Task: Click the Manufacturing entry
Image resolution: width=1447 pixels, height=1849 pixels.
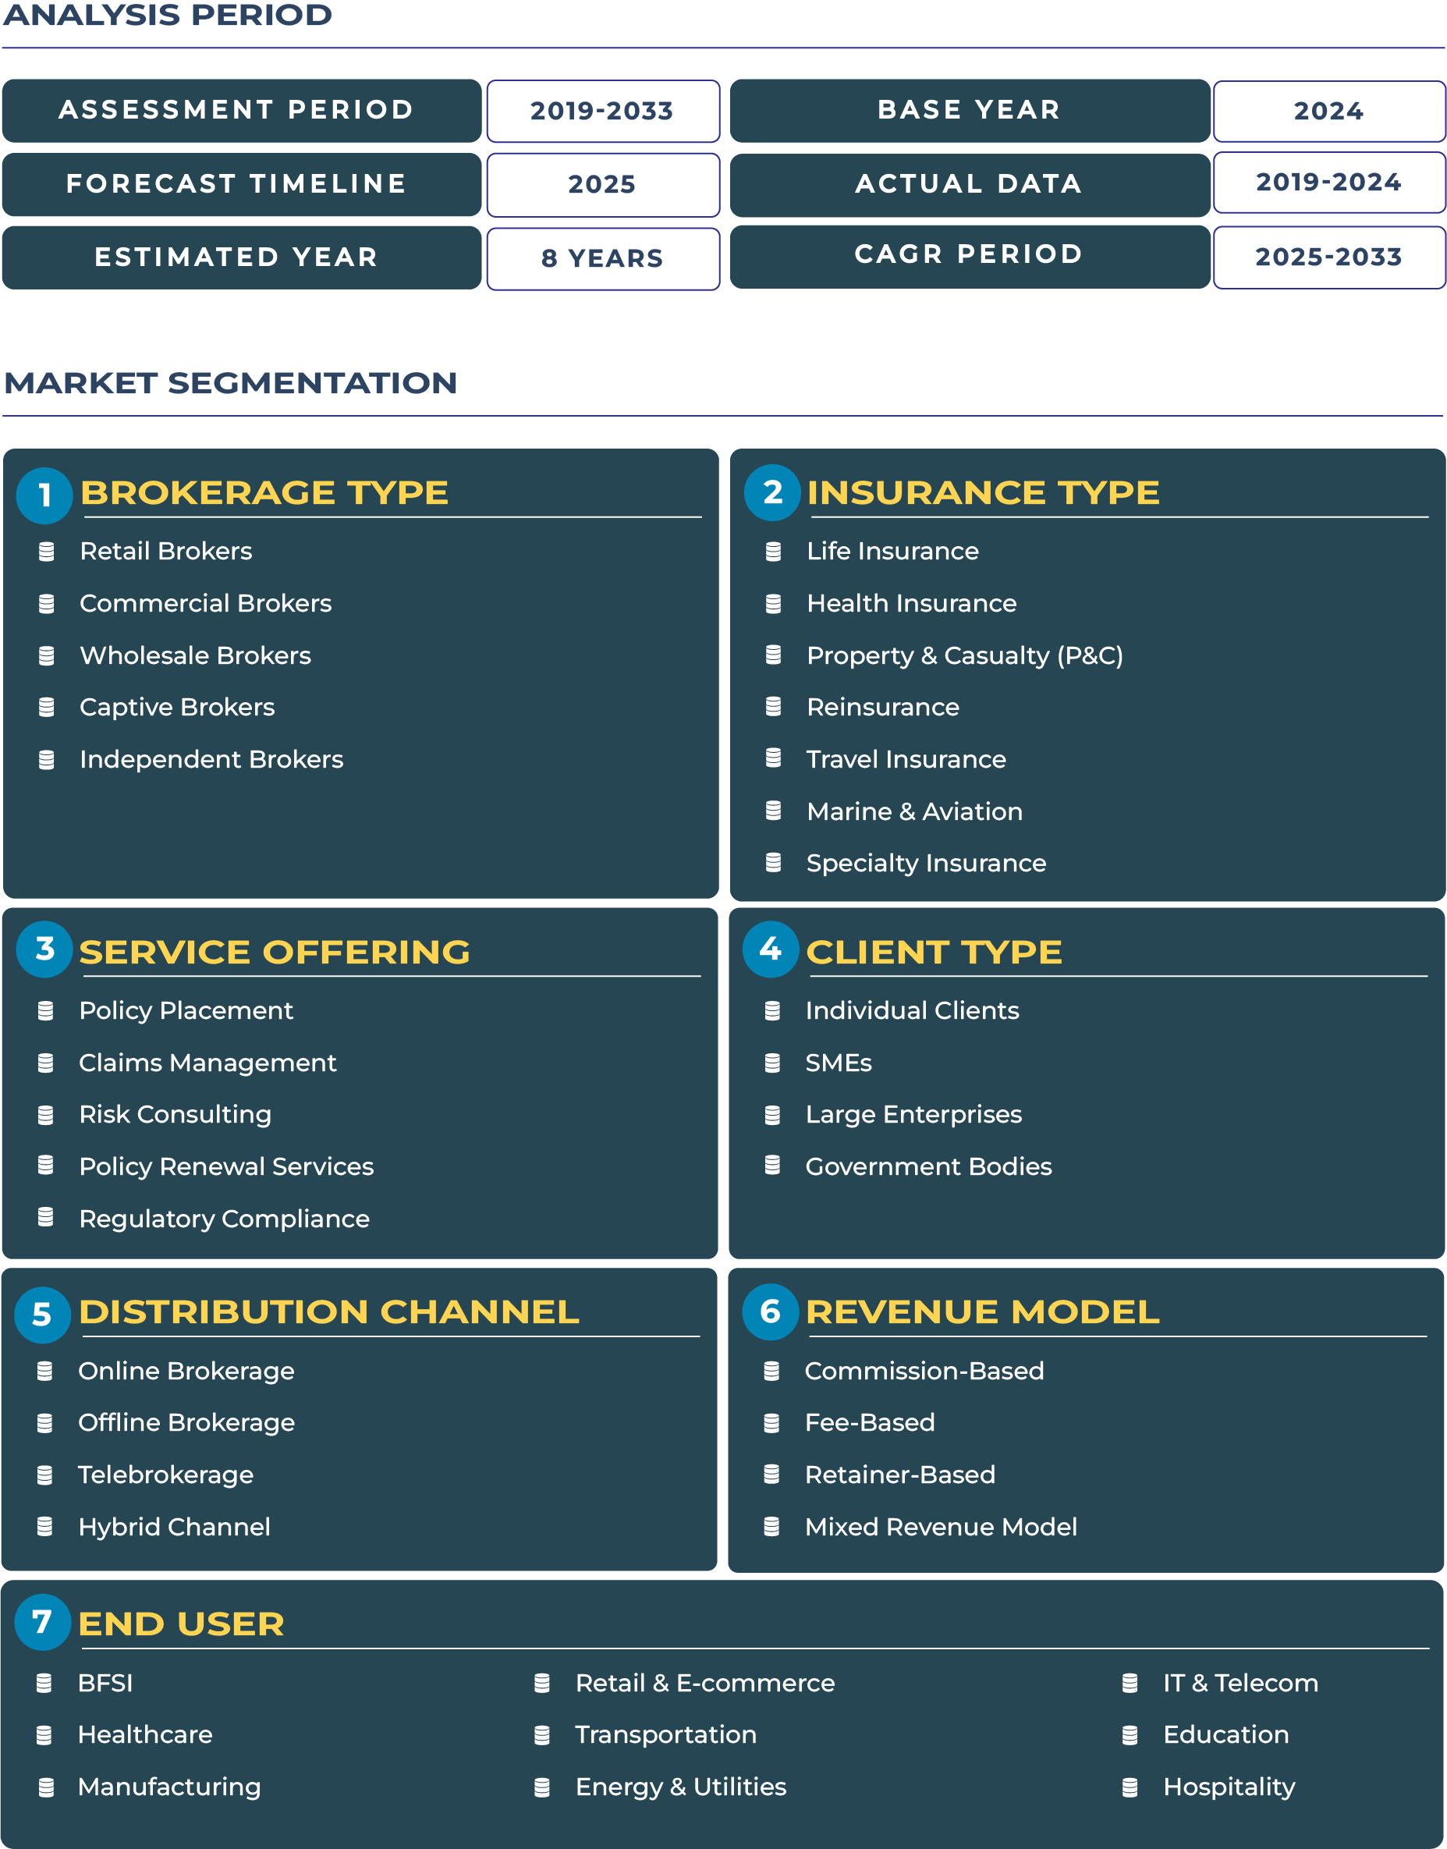Action: (x=169, y=1787)
